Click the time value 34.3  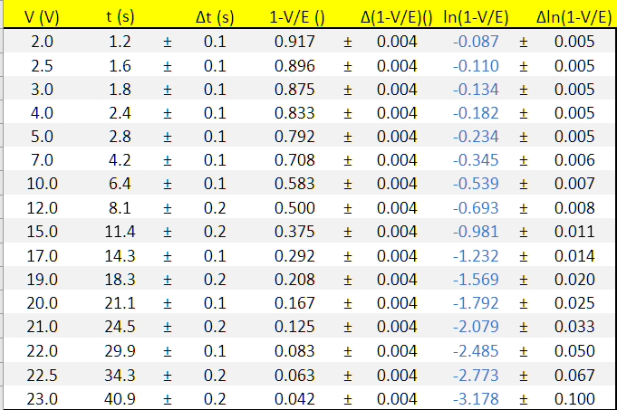[120, 375]
